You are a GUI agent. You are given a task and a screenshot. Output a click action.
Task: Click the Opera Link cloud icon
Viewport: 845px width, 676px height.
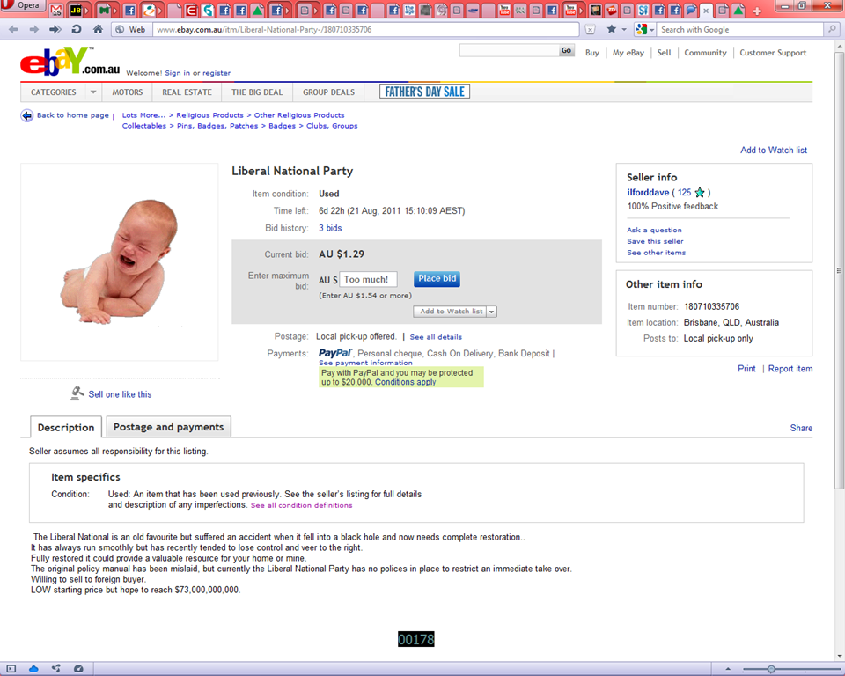(x=33, y=668)
